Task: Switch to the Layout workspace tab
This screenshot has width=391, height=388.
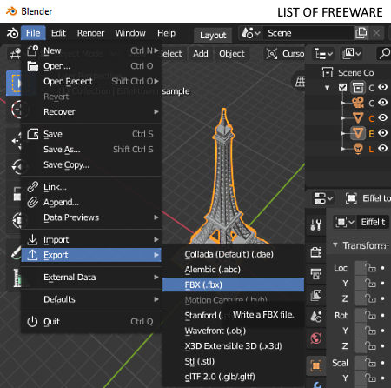Action: pyautogui.click(x=213, y=35)
